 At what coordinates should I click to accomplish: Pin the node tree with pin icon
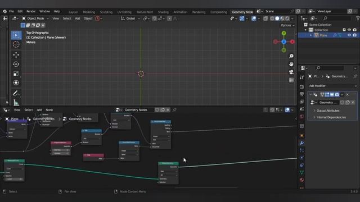[174, 110]
